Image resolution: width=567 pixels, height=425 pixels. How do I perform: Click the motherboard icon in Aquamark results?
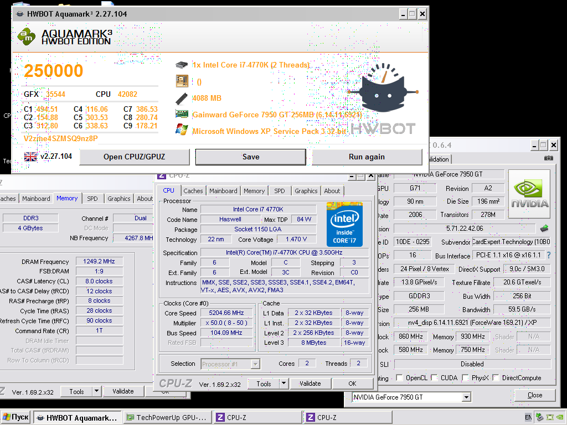pyautogui.click(x=182, y=81)
